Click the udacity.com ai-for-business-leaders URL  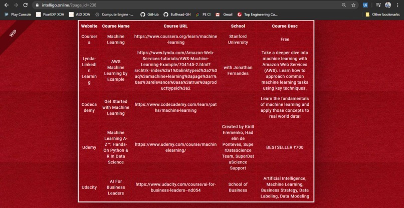175,187
